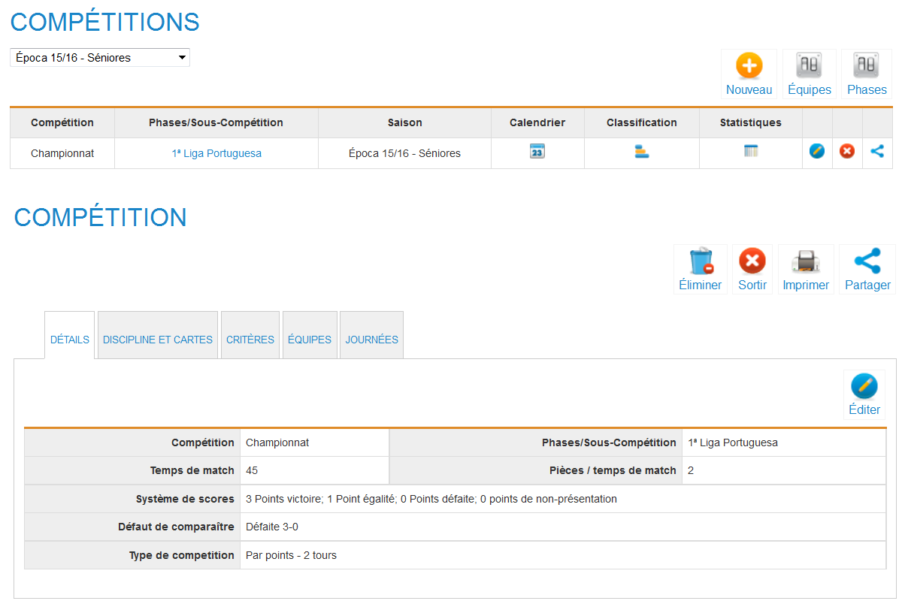View classification icon for 1ª Liga Portuguesa
The image size is (905, 604).
pyautogui.click(x=641, y=152)
